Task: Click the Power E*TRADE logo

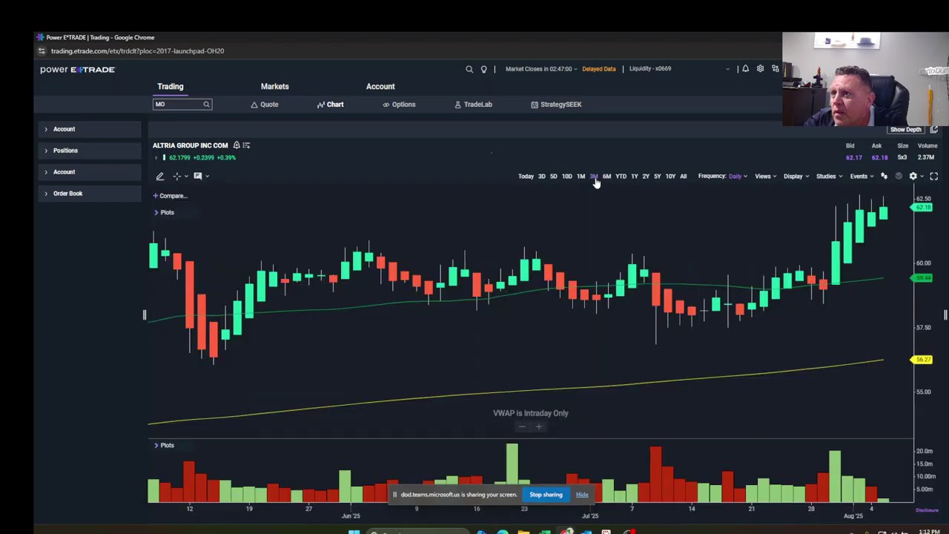Action: pyautogui.click(x=78, y=70)
